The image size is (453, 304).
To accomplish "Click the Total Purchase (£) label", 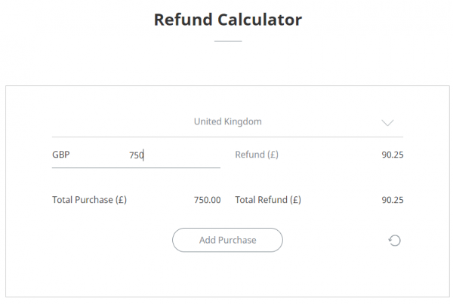I will point(89,200).
